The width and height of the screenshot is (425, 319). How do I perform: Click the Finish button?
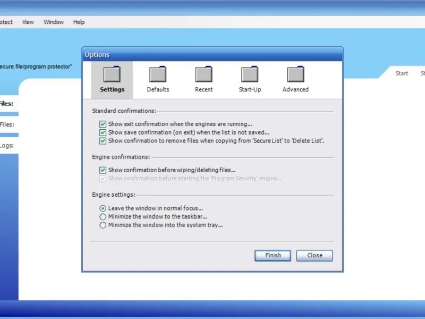273,256
